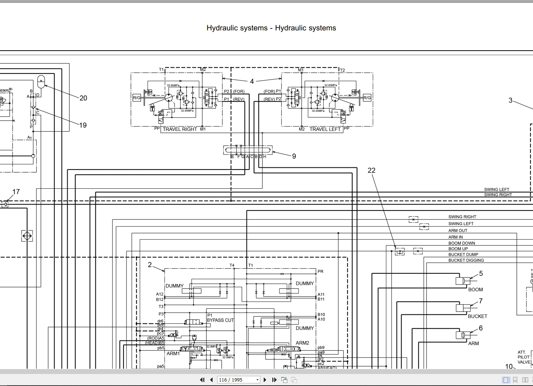533x386 pixels.
Task: Click the 'Hydraulic systems - Hydraulic systems' heading
Action: tap(271, 28)
